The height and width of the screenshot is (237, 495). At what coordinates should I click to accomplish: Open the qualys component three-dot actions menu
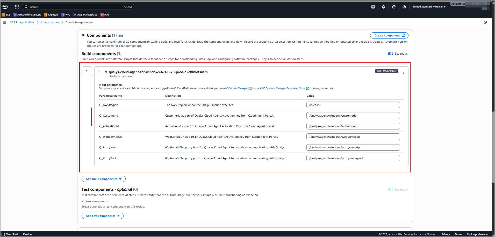point(404,72)
